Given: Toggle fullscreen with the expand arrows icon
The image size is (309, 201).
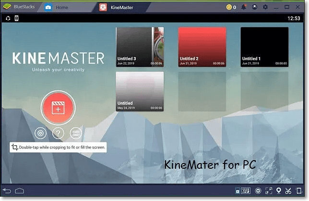Looking at the screenshot, I should pos(269,191).
